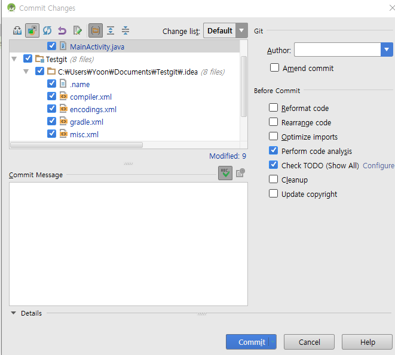Click the Jump to Source pencil icon
The image size is (395, 355).
coord(77,30)
